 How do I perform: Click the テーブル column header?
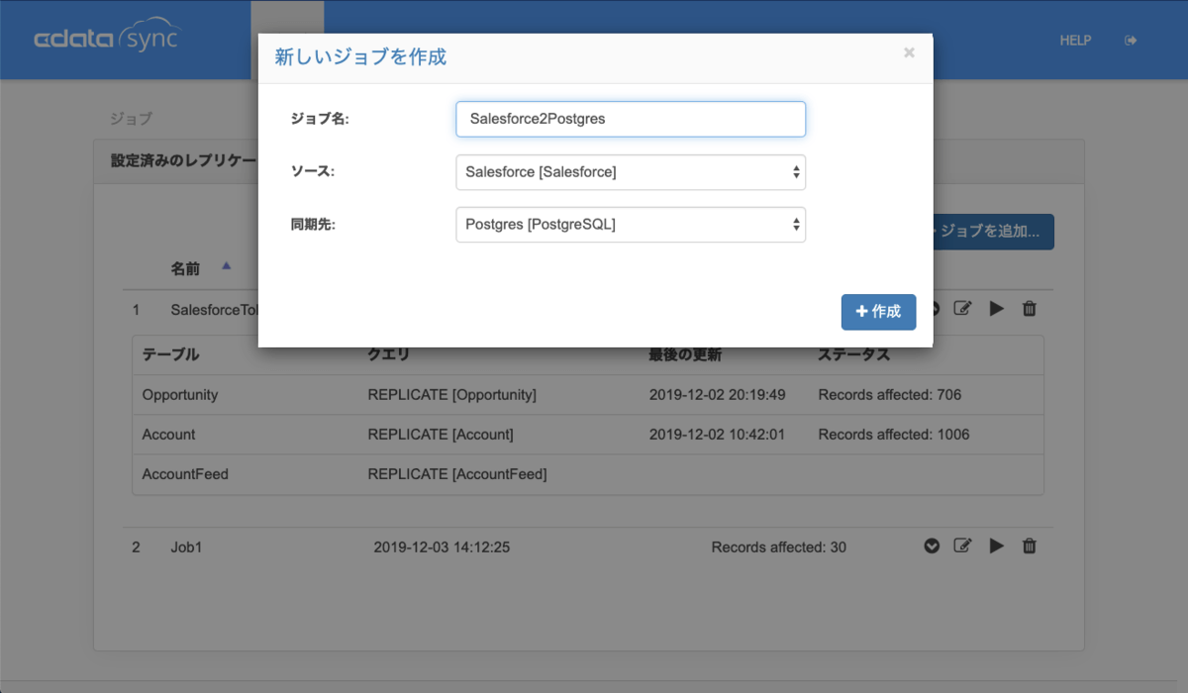[170, 354]
